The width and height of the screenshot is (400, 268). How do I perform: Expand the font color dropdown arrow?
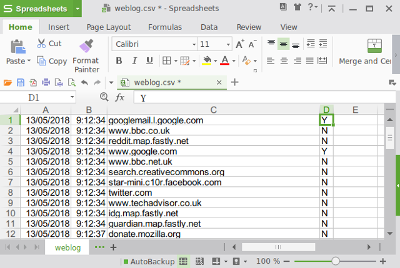pyautogui.click(x=234, y=61)
